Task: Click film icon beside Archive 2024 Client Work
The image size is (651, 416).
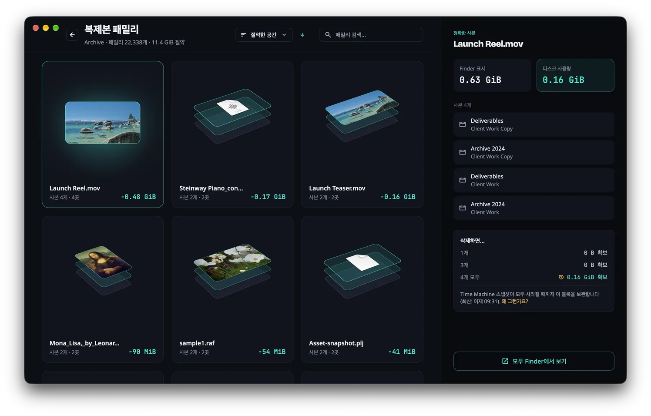Action: click(463, 208)
